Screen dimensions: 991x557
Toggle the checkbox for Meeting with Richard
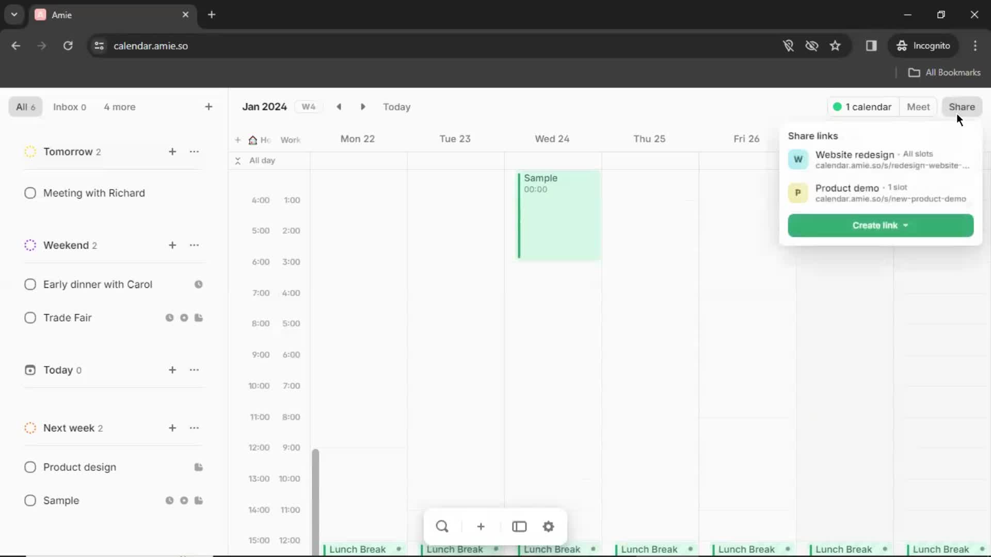point(30,193)
